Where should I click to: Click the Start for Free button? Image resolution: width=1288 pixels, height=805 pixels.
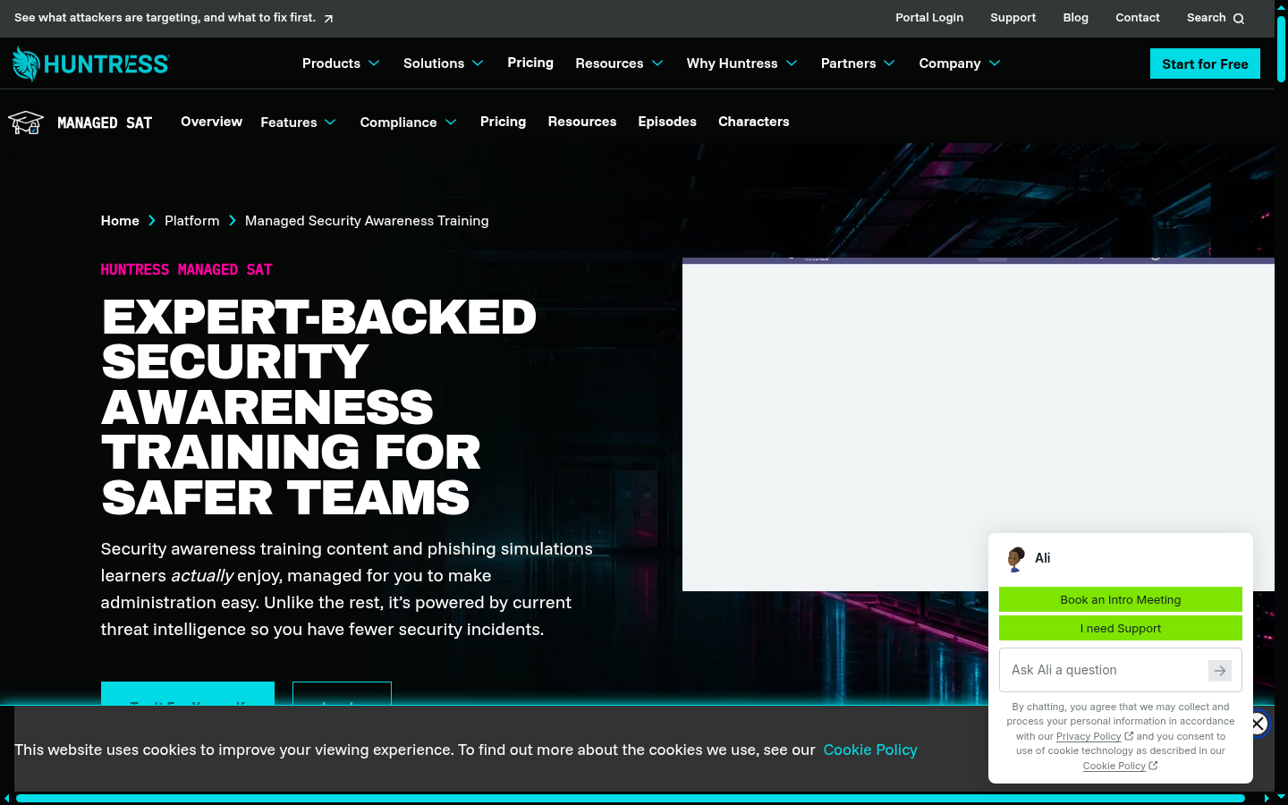click(x=1205, y=64)
